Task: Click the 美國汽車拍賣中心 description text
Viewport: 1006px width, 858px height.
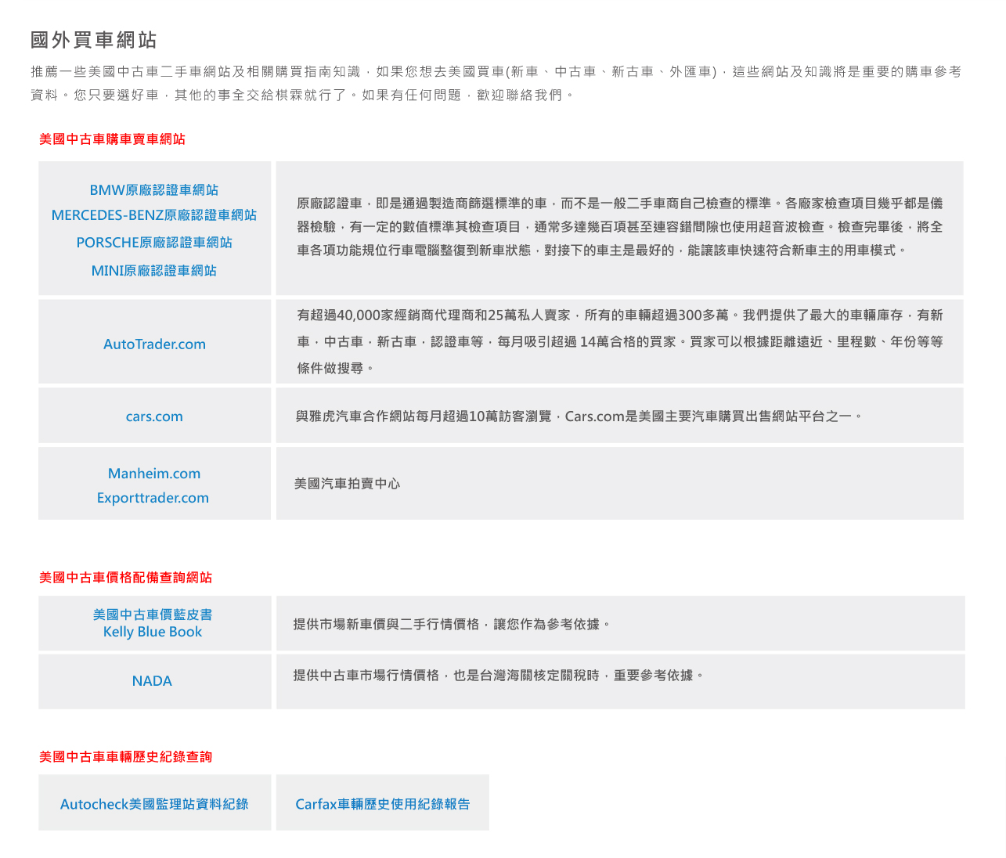Action: point(347,484)
